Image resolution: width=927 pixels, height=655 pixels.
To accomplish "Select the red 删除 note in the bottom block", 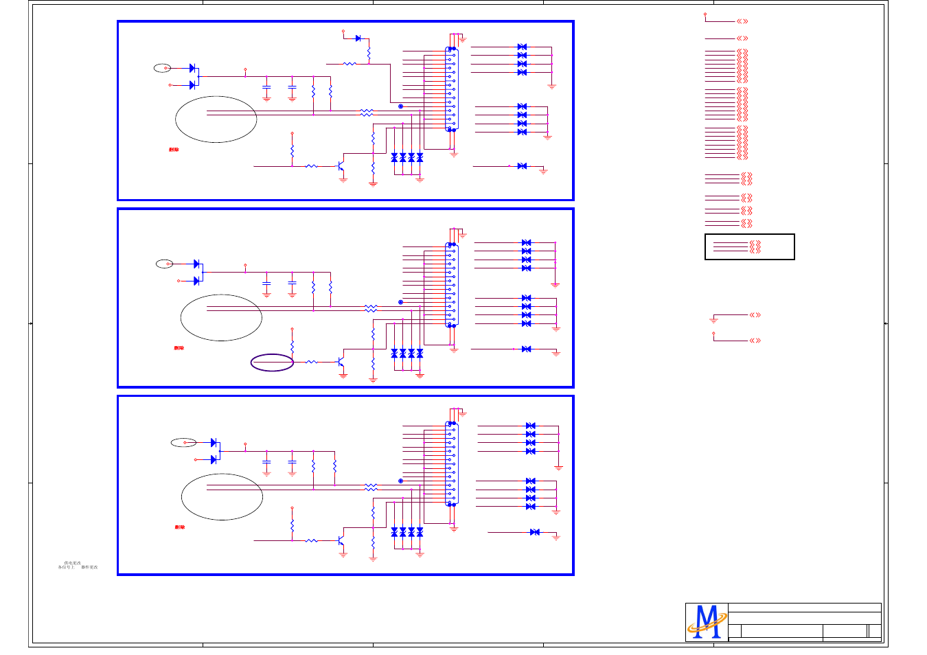I will coord(180,527).
